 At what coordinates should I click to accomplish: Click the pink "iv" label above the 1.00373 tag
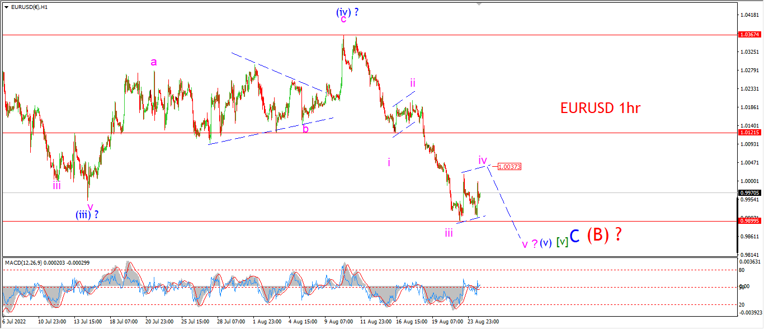[x=483, y=160]
